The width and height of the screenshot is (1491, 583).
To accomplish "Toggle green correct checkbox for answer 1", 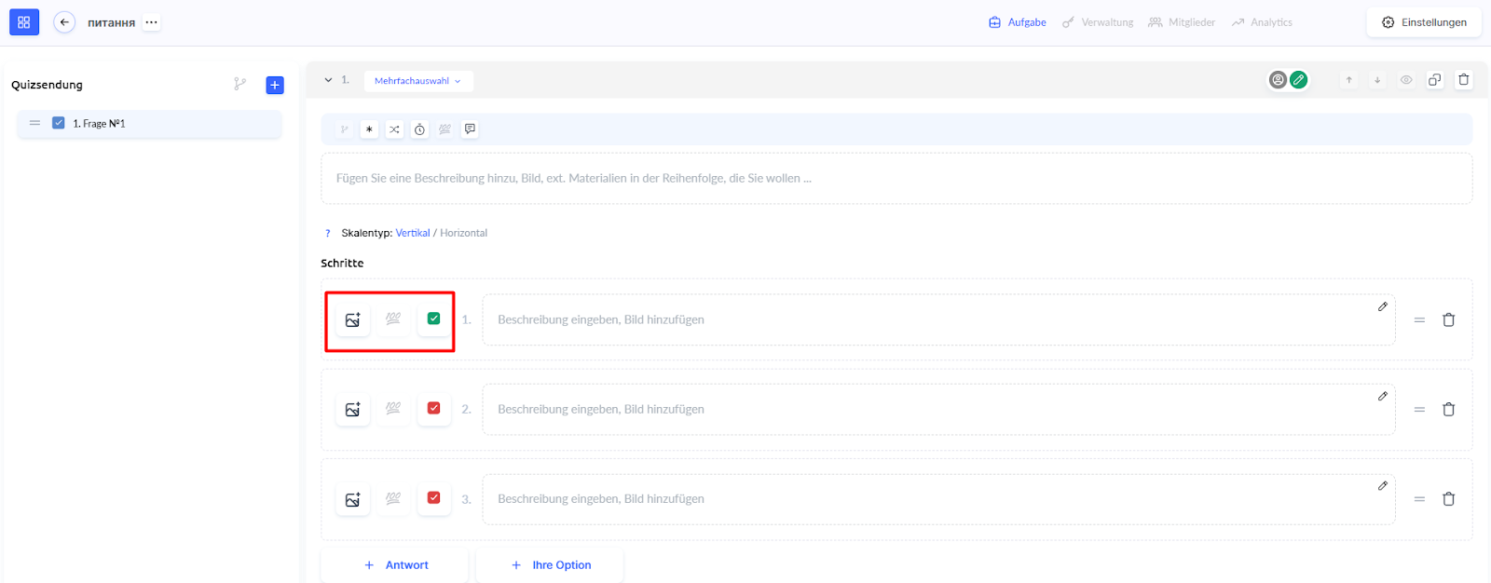I will coord(433,319).
